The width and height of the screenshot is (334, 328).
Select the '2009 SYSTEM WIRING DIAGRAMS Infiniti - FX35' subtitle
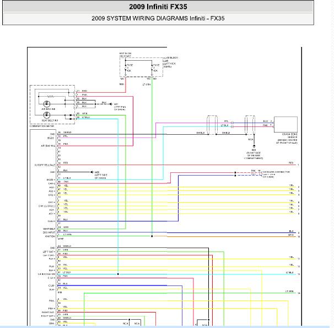pyautogui.click(x=158, y=18)
